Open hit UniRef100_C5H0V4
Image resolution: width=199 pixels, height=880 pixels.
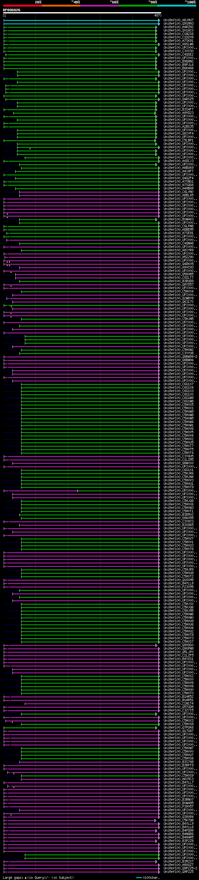[178, 435]
